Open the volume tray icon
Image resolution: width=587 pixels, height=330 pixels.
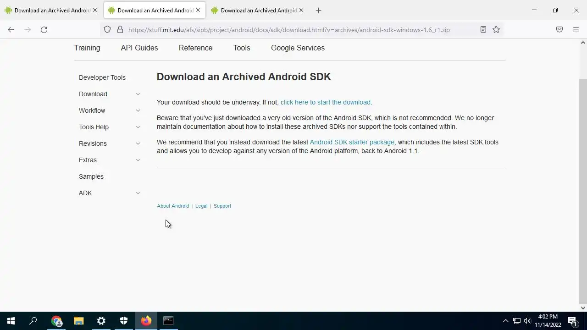pos(527,321)
